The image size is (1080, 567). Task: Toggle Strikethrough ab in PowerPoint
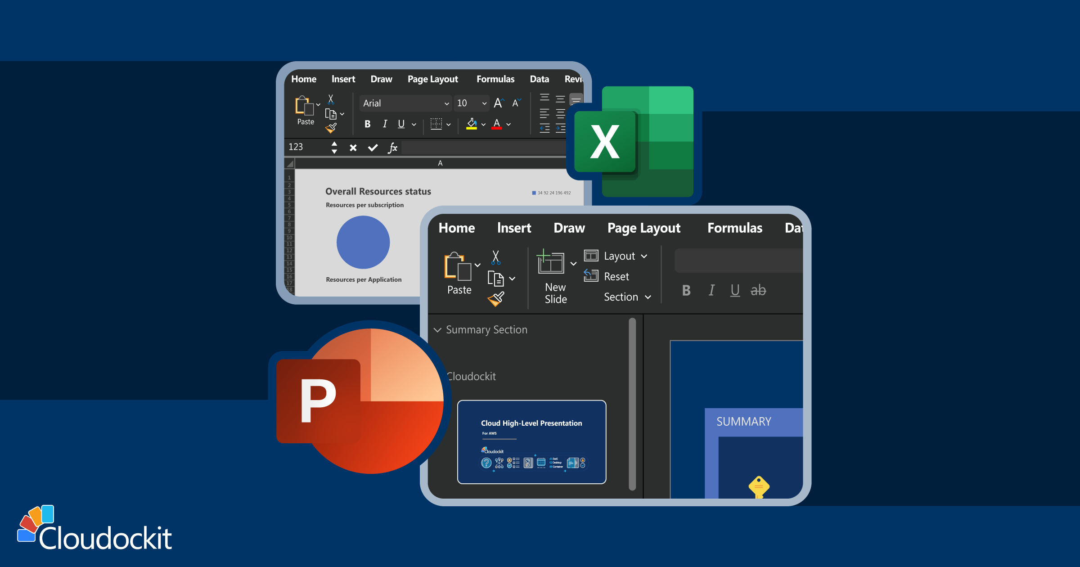758,291
